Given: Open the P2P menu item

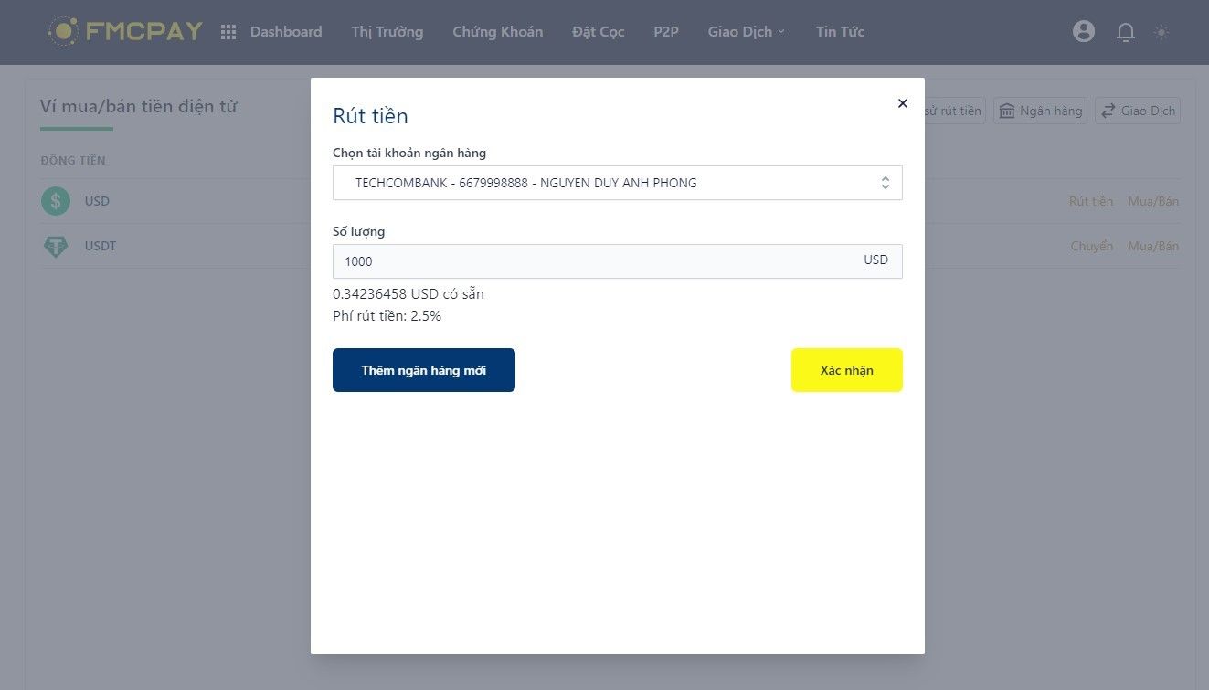Looking at the screenshot, I should coord(666,32).
